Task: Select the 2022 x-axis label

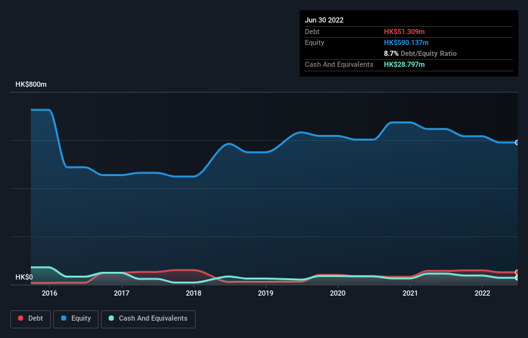Action: (x=482, y=293)
